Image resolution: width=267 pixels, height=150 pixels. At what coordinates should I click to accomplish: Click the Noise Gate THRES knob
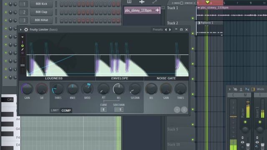point(181,89)
